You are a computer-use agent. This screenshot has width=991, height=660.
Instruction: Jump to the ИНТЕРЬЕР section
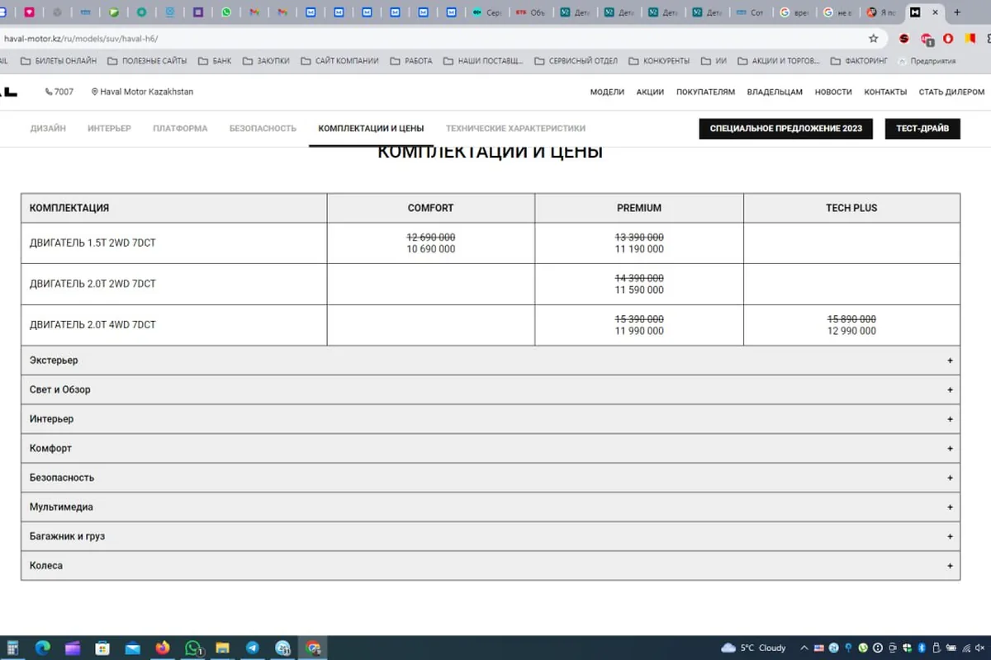coord(109,129)
